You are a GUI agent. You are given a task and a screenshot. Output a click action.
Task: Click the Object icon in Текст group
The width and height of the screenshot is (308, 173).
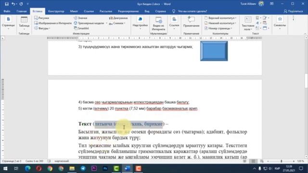point(265,28)
